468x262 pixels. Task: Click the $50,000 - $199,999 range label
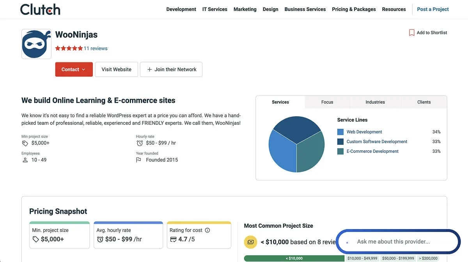point(398,258)
